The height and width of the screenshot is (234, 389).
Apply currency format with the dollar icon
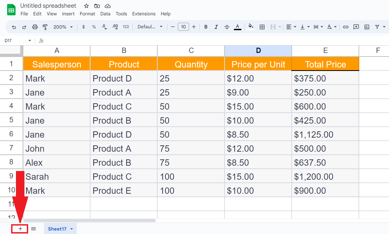click(83, 27)
